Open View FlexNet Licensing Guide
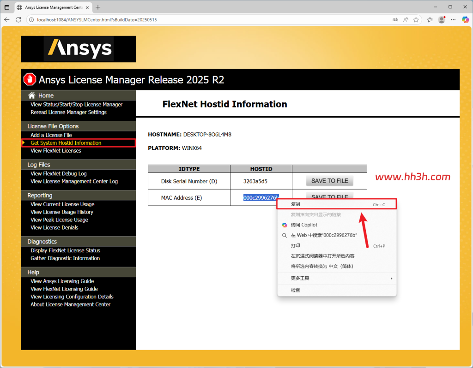Viewport: 473px width, 368px height. [64, 289]
